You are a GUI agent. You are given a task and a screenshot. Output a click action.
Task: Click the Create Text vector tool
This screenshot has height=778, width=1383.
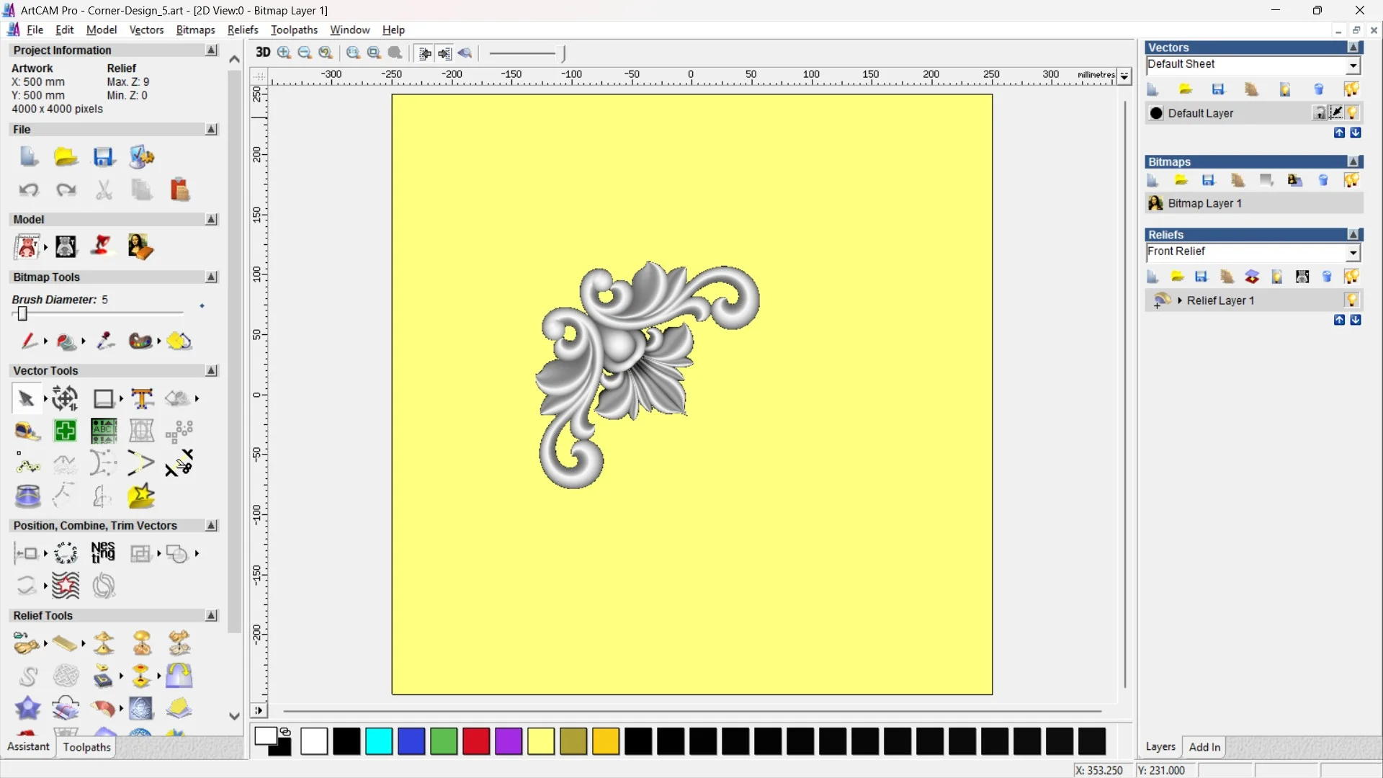[142, 398]
